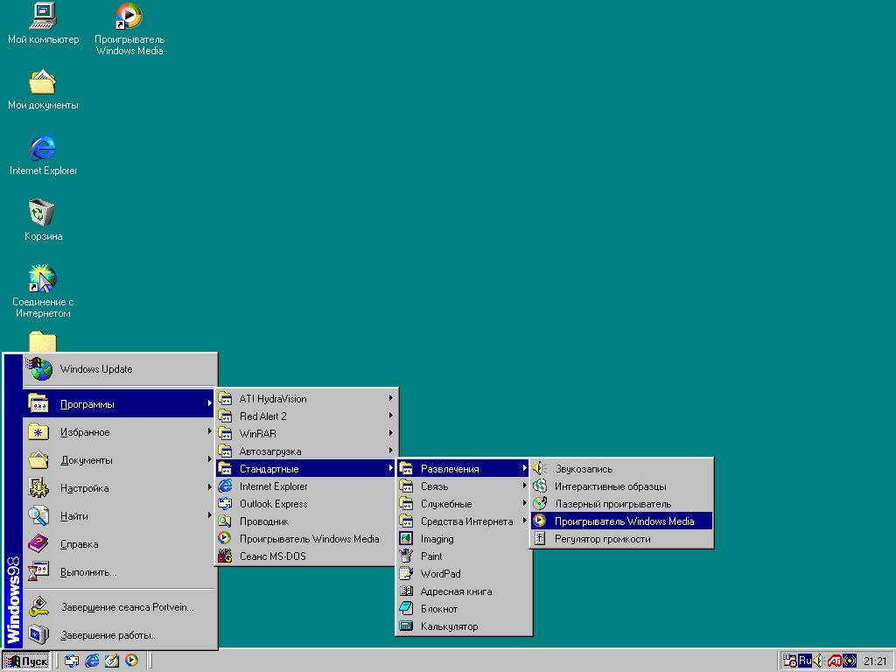Open the Корзина recycle bin
This screenshot has width=896, height=672.
(43, 220)
